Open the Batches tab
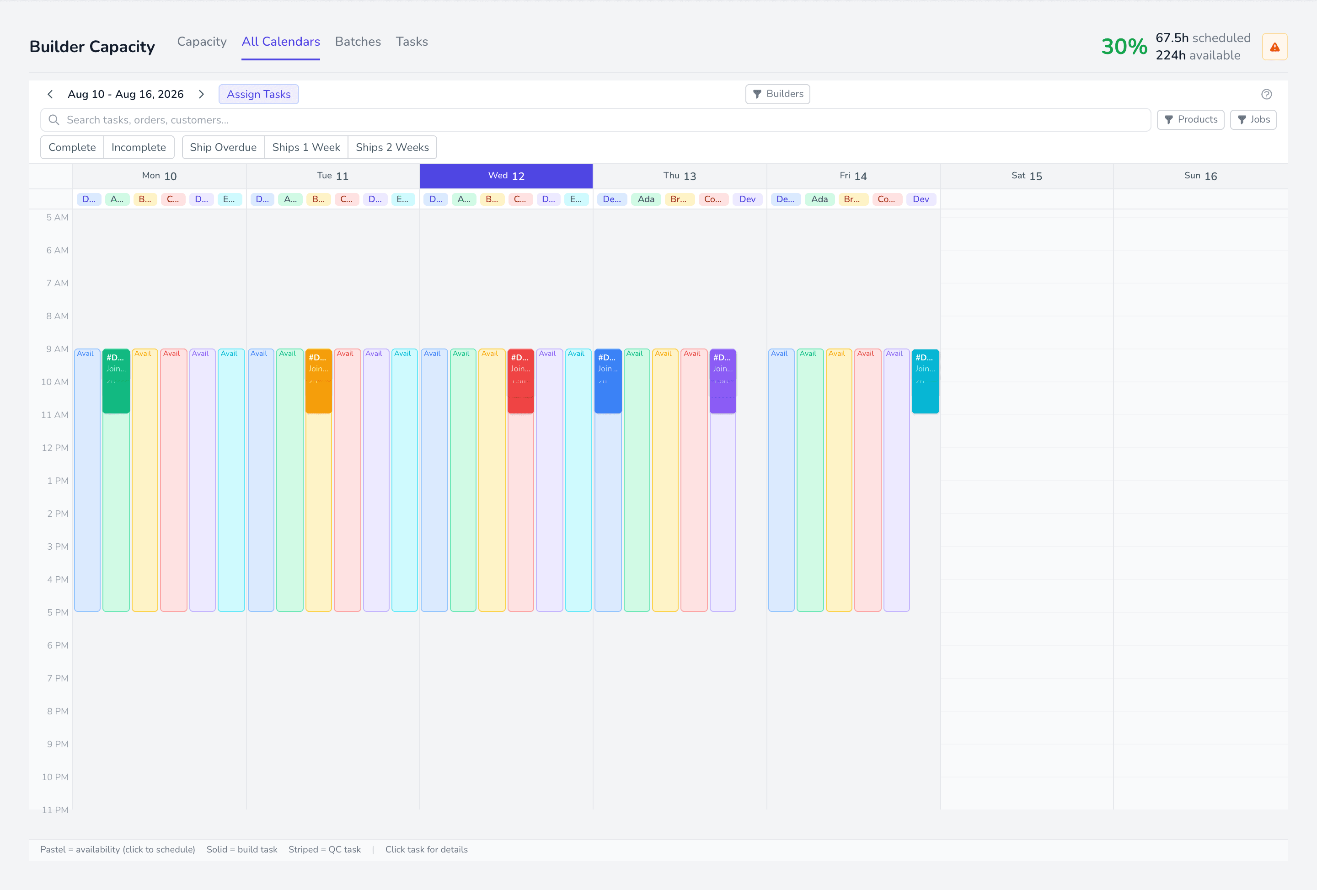 point(358,41)
